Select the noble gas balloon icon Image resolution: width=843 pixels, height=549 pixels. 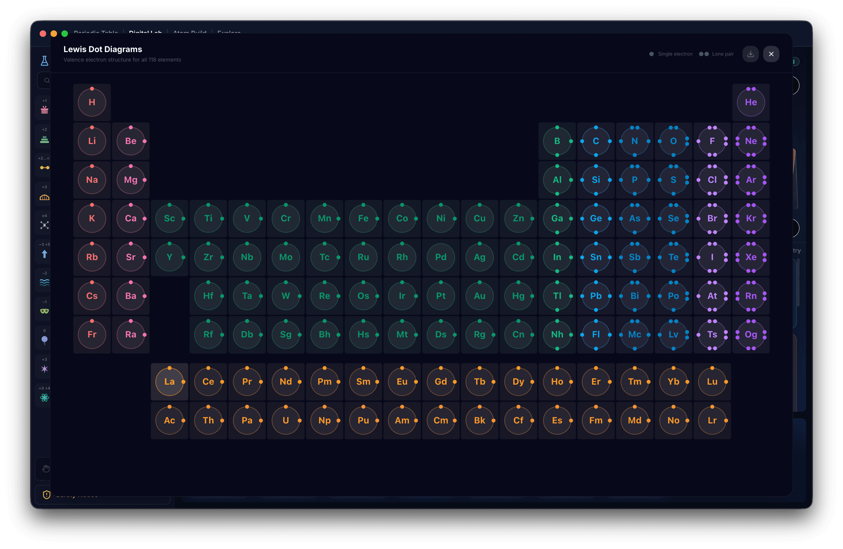(44, 340)
